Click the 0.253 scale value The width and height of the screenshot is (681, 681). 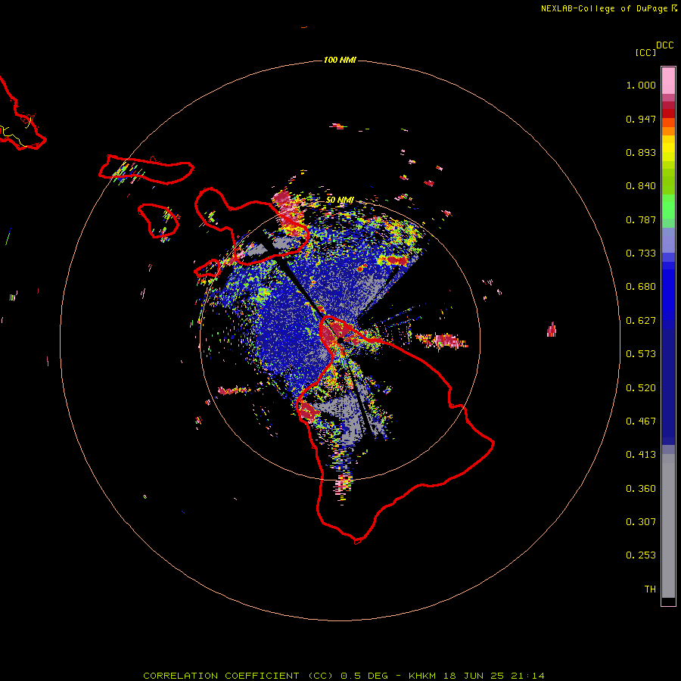[641, 555]
